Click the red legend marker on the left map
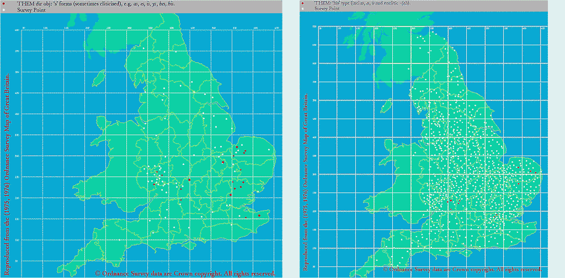Screen dimensions: 565x278 point(4,4)
